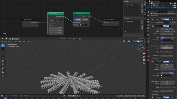This screenshot has width=177, height=99.
Task: Open the Output properties tab
Action: point(148,22)
